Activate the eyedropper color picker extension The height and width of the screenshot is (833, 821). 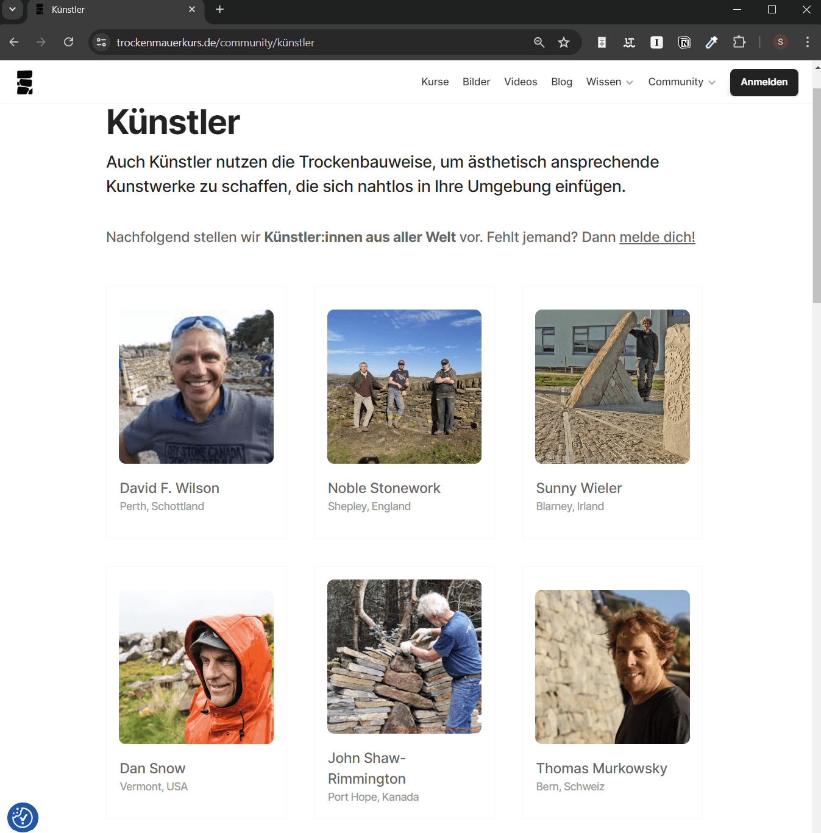coord(711,42)
